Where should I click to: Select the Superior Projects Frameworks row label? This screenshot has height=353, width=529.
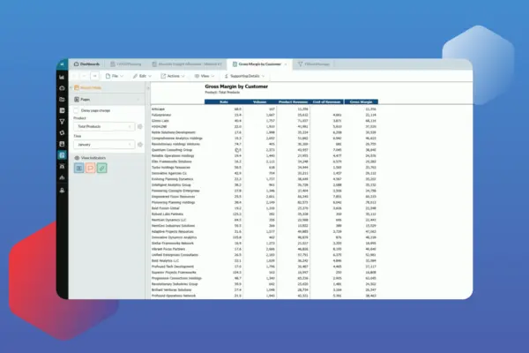click(174, 273)
